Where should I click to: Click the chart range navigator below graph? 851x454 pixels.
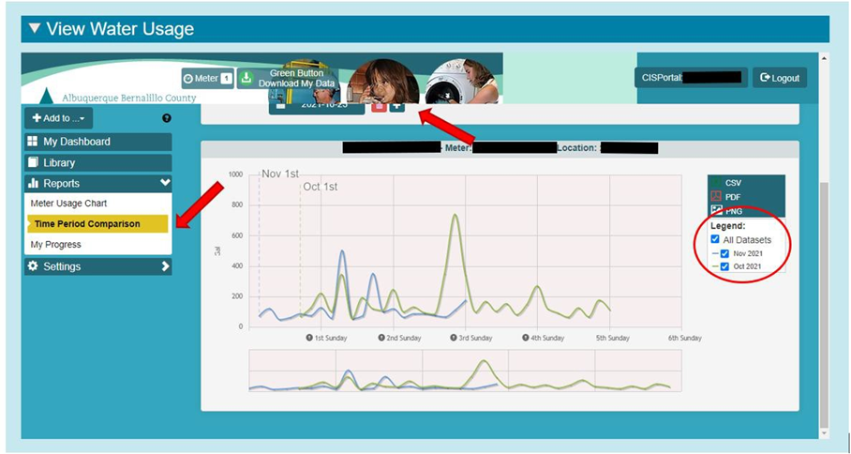pyautogui.click(x=460, y=371)
